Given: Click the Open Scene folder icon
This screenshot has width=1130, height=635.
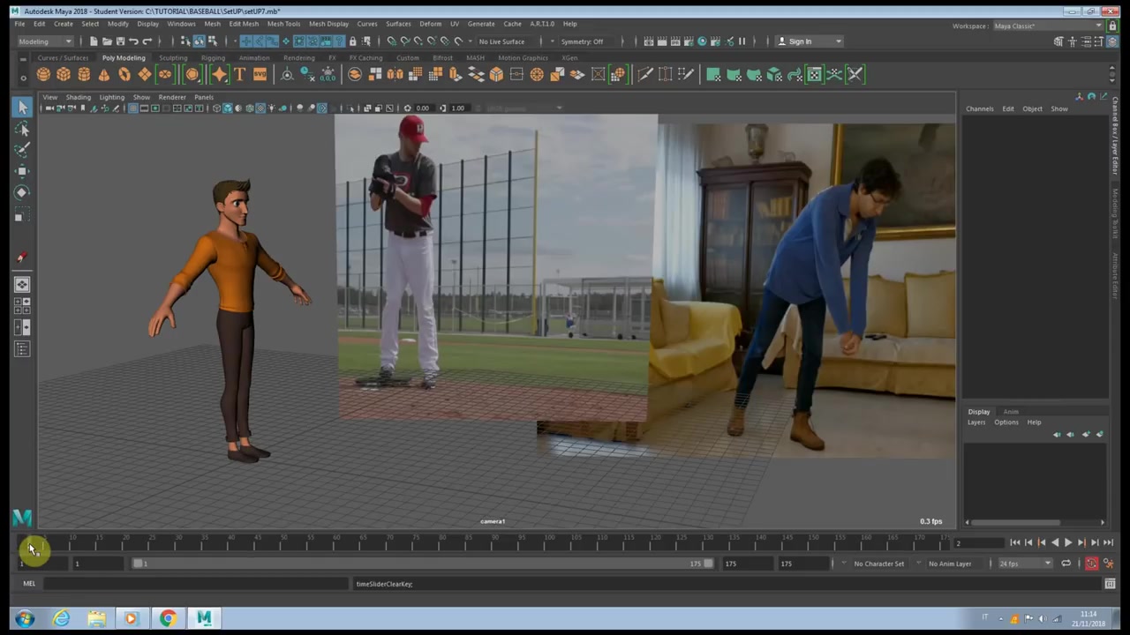Looking at the screenshot, I should 107,41.
